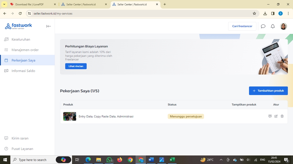Click the Produk column header

point(68,104)
